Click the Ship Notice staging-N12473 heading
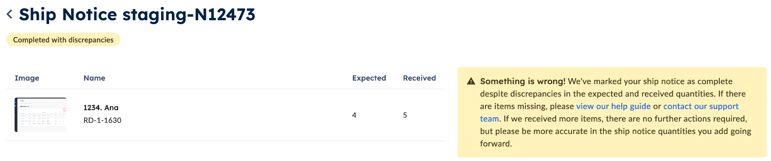The image size is (771, 161). click(x=137, y=15)
